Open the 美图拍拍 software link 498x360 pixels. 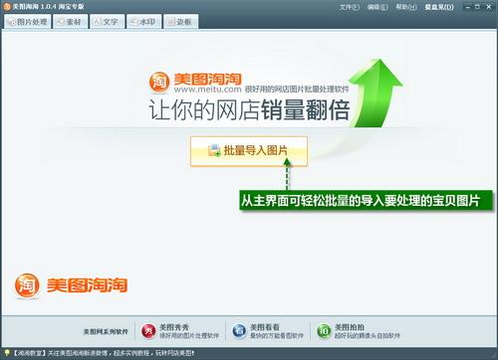(367, 331)
